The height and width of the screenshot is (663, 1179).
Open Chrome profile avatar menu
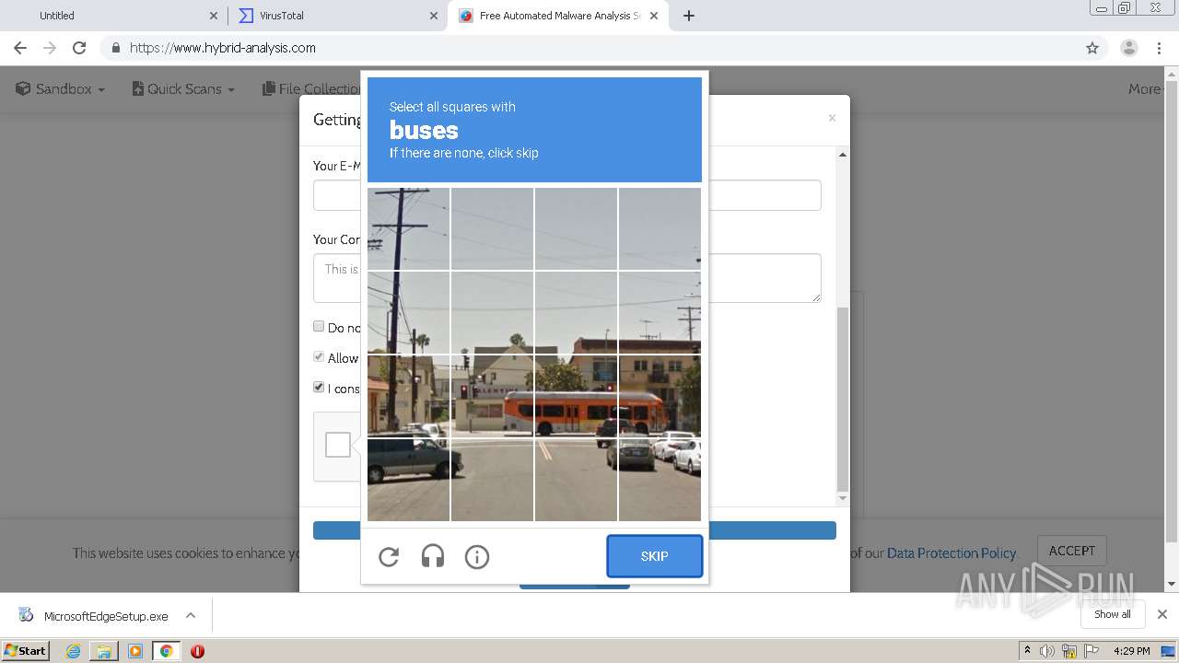tap(1129, 48)
